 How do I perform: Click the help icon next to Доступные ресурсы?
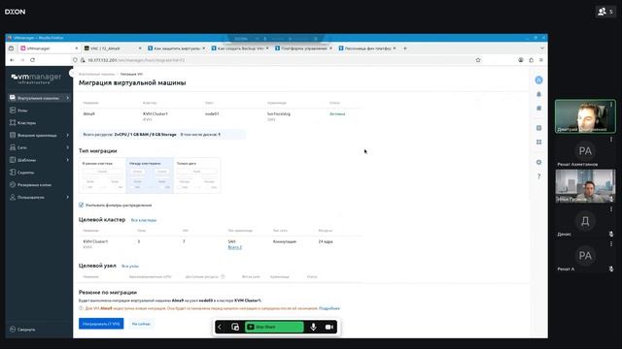point(223,276)
